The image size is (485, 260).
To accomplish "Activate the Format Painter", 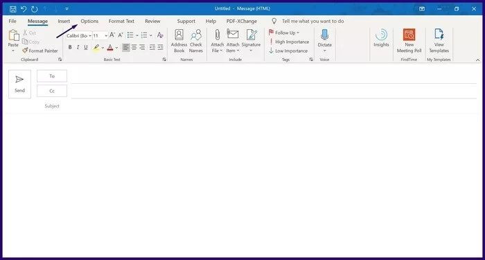I will [40, 51].
